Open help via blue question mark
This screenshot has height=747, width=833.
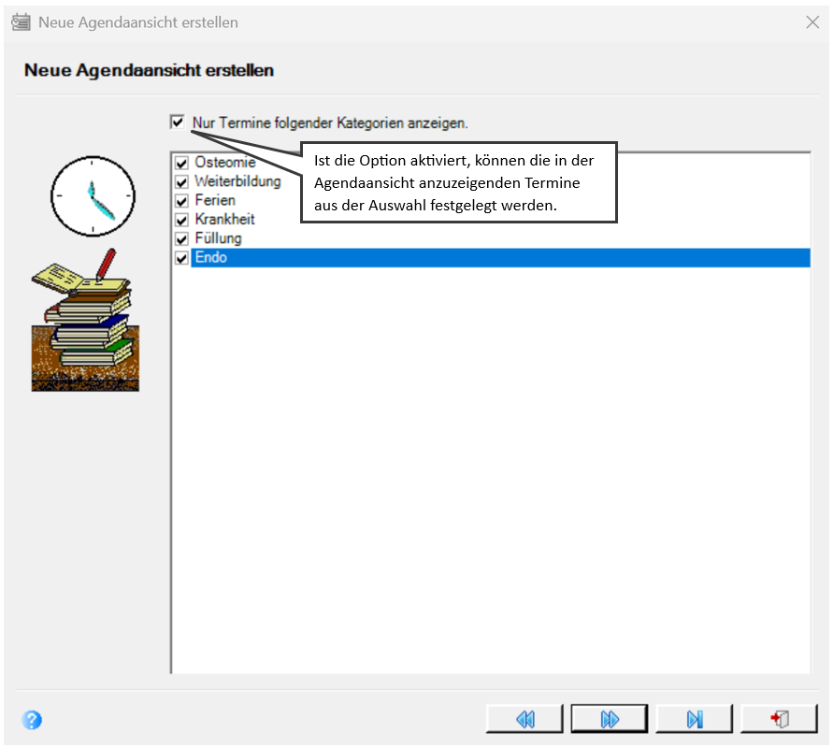32,720
